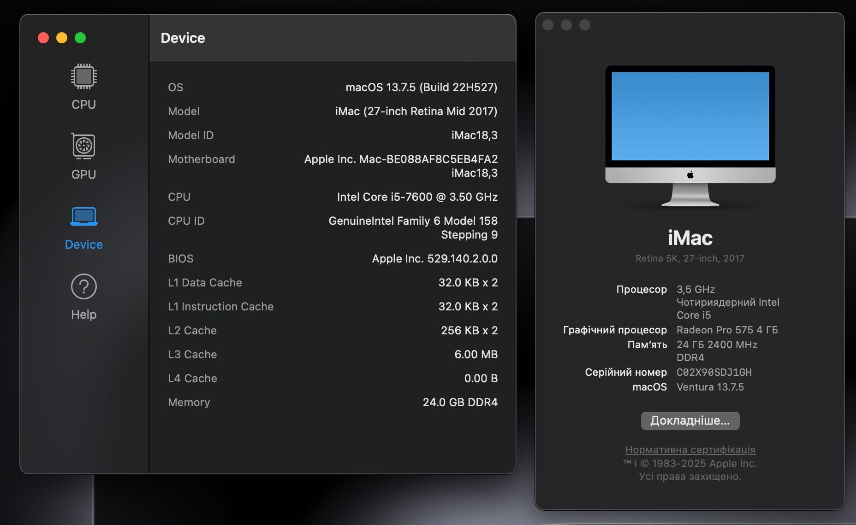The image size is (856, 525).
Task: Click the Model ID row label
Action: (x=190, y=135)
